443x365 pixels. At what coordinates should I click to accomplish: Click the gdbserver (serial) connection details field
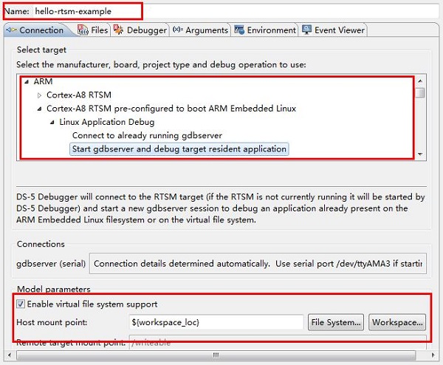[x=258, y=264]
